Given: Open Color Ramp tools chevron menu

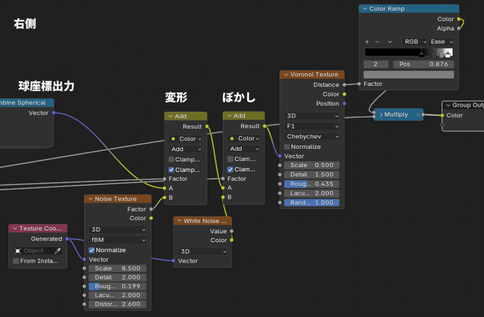Looking at the screenshot, I should point(390,42).
